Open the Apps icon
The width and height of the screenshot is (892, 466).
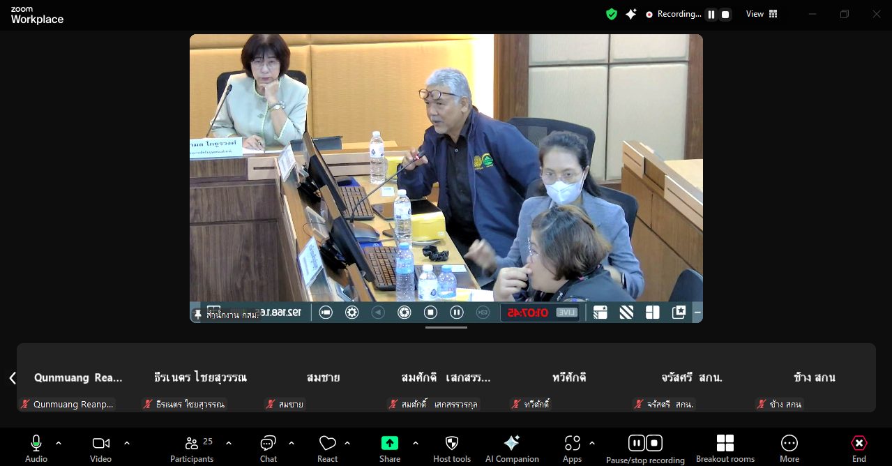coord(572,444)
